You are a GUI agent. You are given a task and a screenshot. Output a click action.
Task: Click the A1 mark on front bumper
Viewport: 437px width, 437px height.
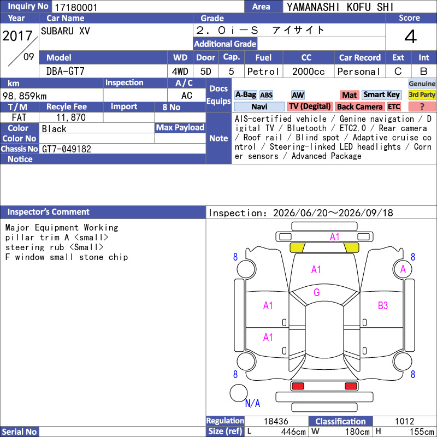pyautogui.click(x=334, y=237)
